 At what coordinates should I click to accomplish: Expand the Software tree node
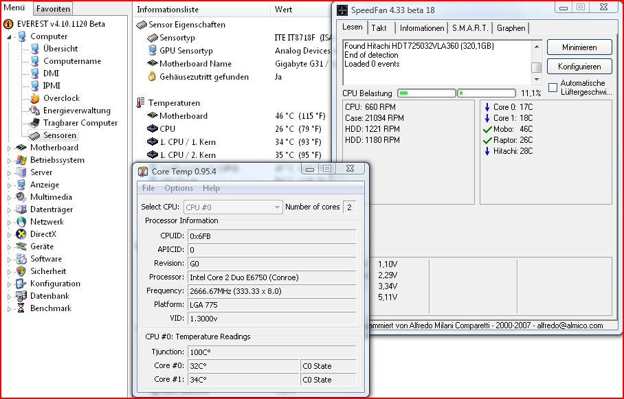(x=9, y=260)
